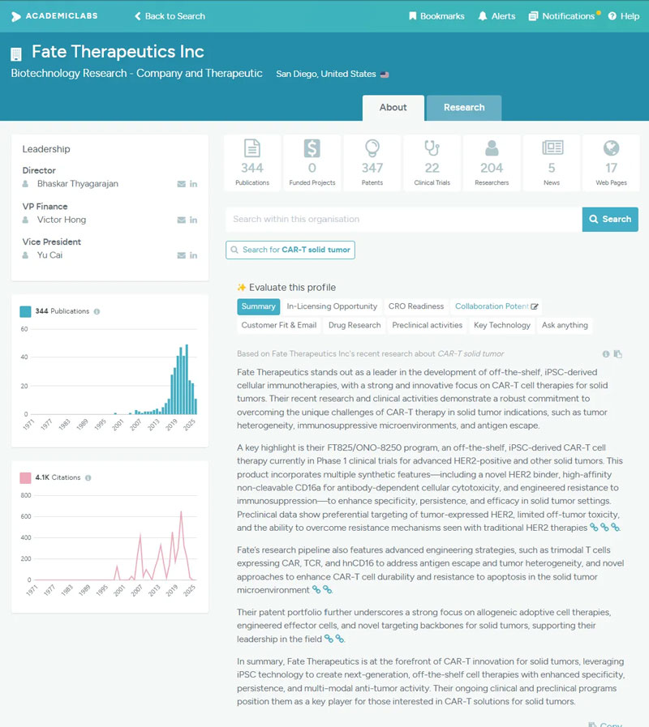Email Bhaskar Thyagarajan via envelope icon
649x727 pixels.
pyautogui.click(x=181, y=184)
